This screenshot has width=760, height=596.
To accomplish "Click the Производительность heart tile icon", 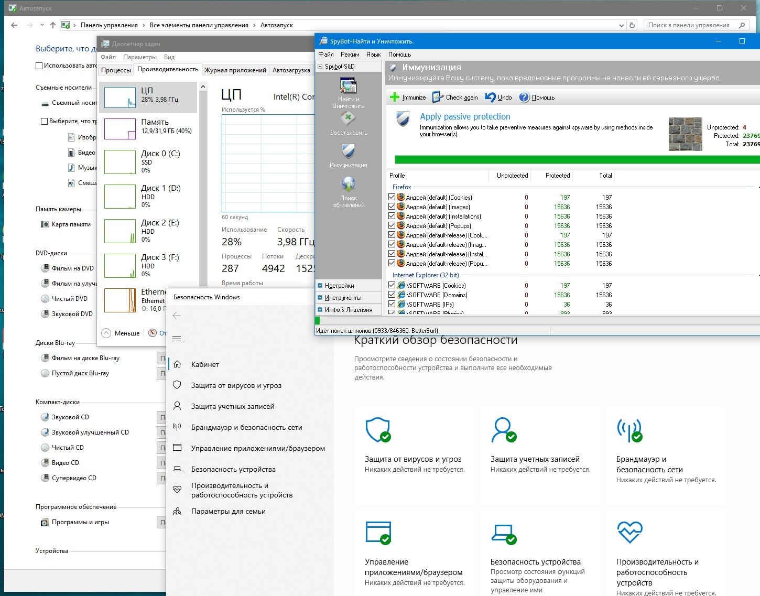I will (629, 533).
